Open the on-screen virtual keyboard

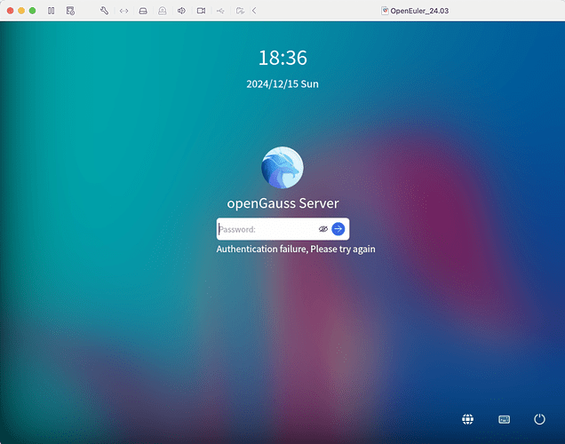pyautogui.click(x=504, y=419)
